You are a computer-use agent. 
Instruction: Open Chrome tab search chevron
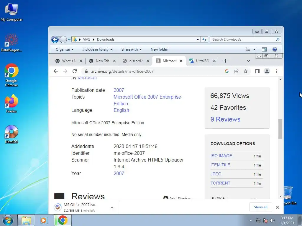pos(248,61)
